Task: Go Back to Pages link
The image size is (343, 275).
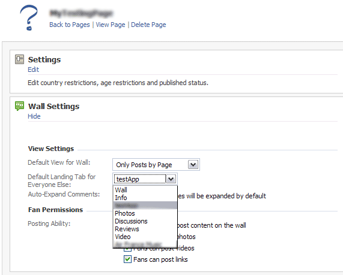Action: 70,25
